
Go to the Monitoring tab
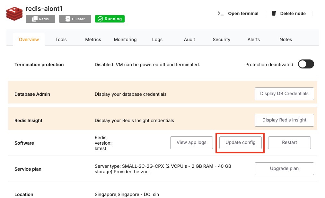tap(125, 40)
